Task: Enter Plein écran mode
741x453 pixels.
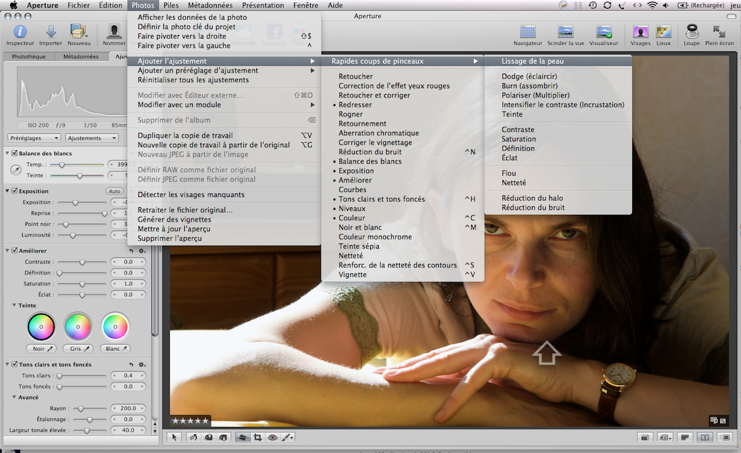Action: tap(719, 32)
